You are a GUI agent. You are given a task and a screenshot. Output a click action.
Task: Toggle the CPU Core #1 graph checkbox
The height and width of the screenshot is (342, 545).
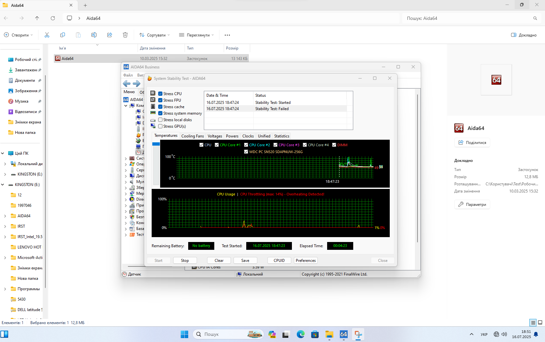click(x=217, y=145)
